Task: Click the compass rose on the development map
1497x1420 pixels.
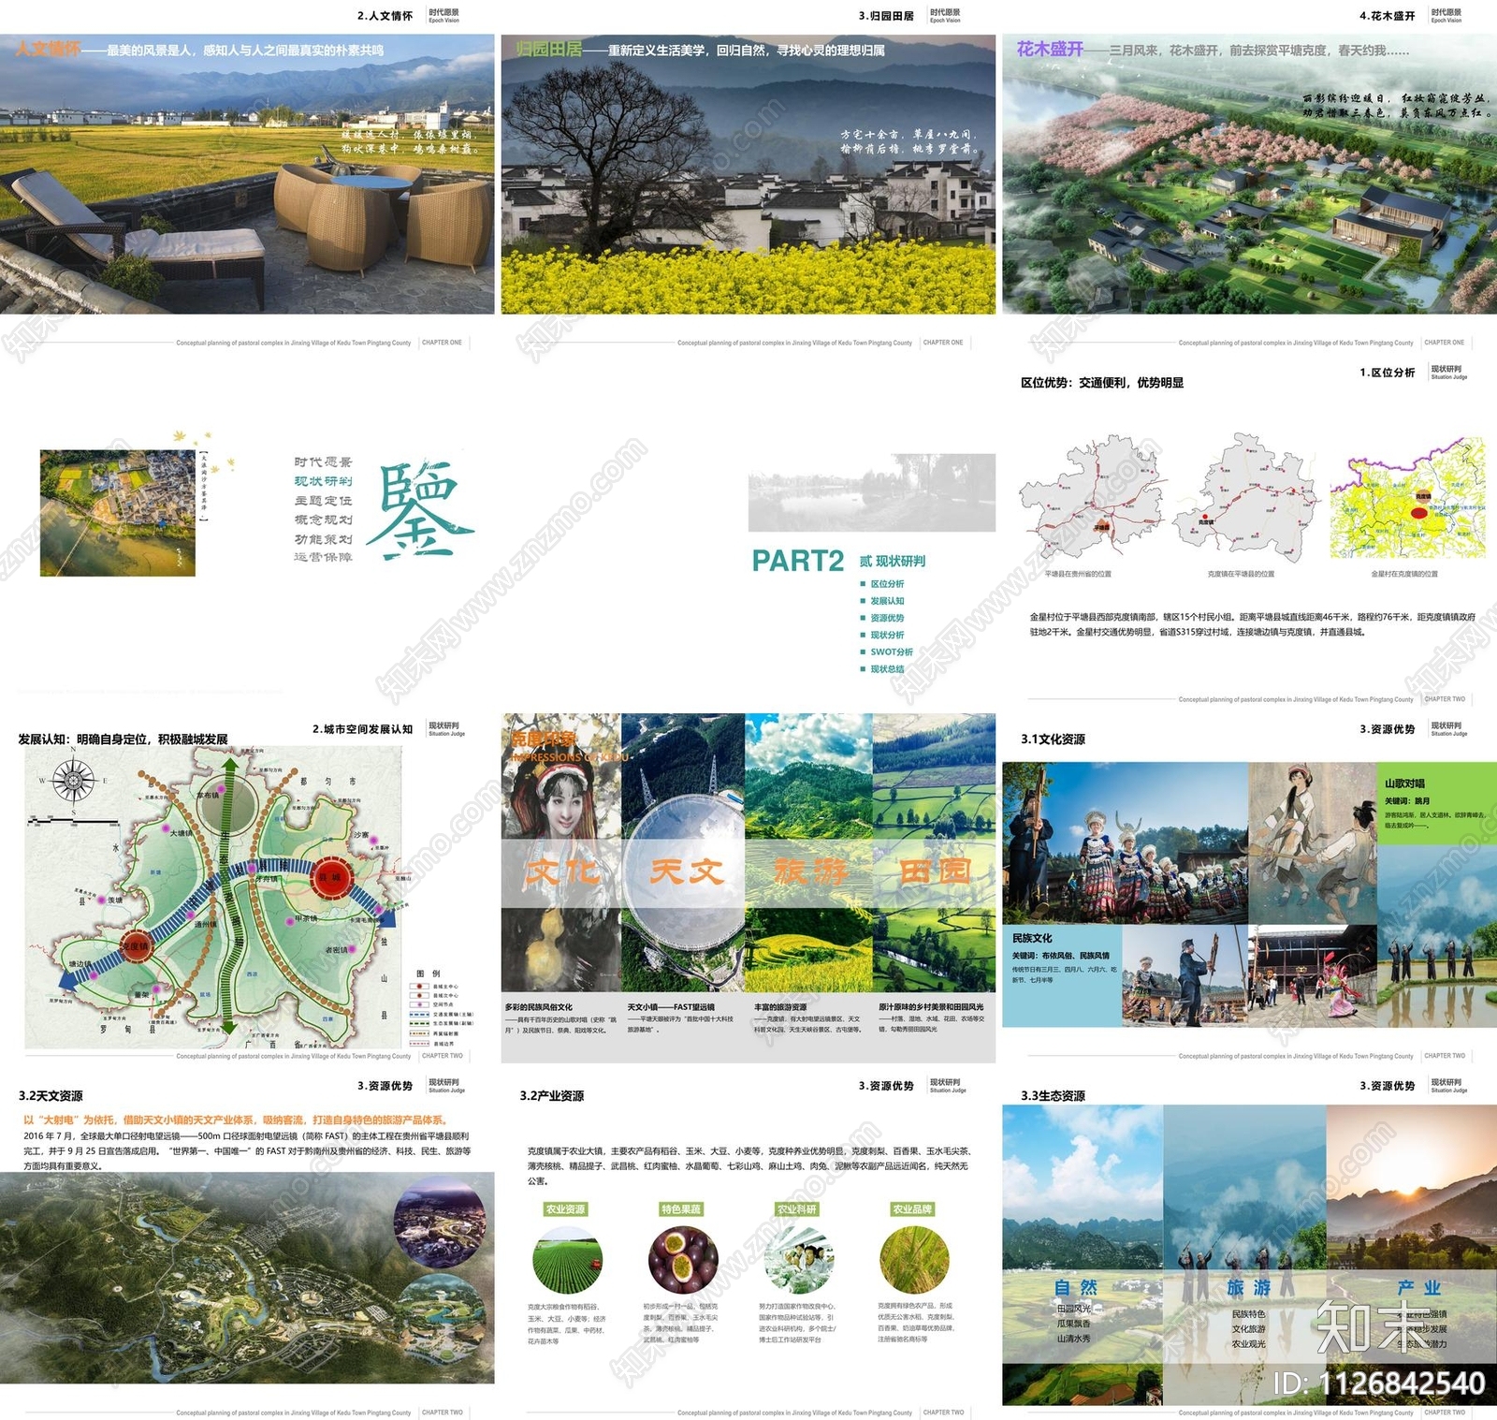Action: tap(72, 781)
